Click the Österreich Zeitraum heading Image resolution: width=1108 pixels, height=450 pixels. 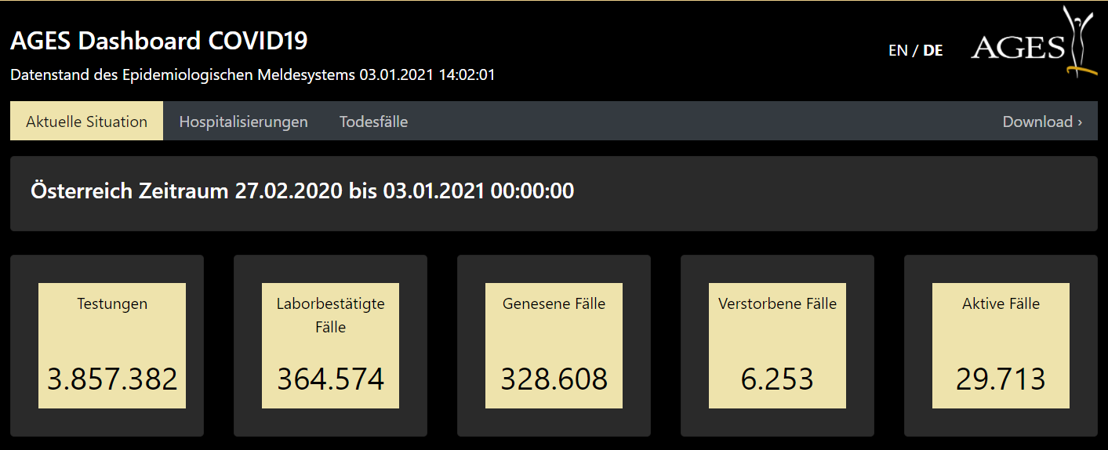(x=302, y=191)
